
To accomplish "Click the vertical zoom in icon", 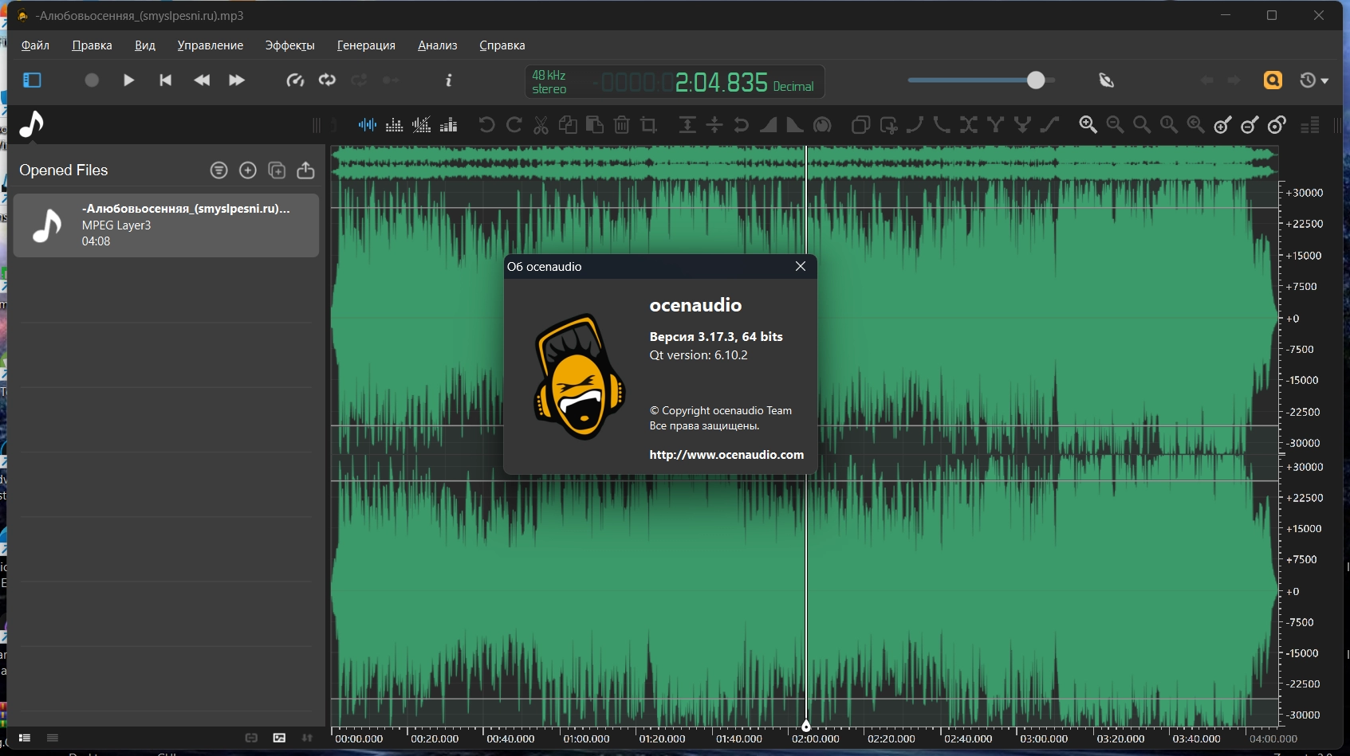I will (x=1222, y=125).
